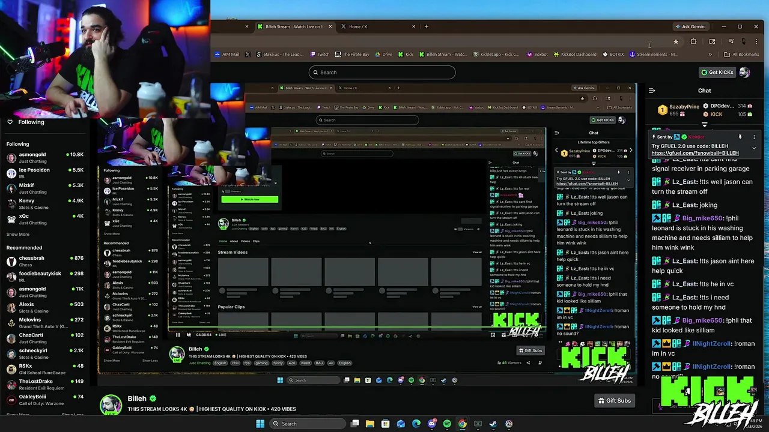Image resolution: width=769 pixels, height=432 pixels.
Task: Open the KickBot Dashboard bookmark
Action: click(x=574, y=55)
